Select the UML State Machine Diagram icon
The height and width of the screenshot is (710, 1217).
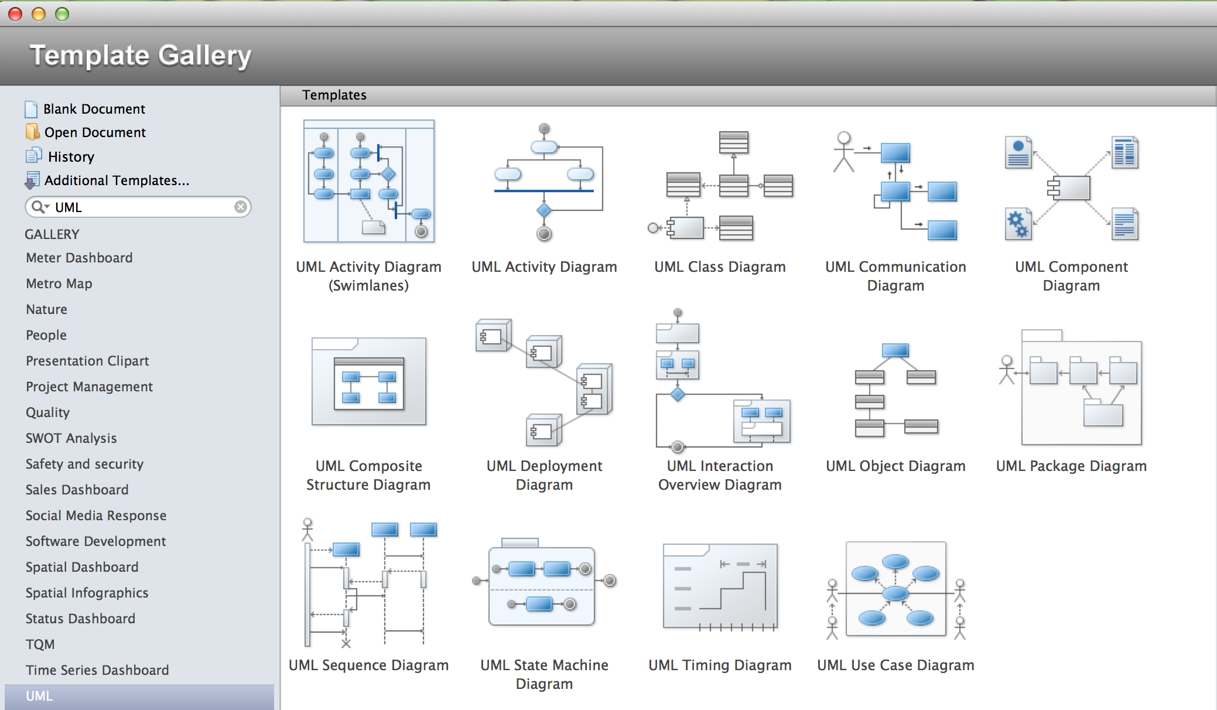click(x=544, y=584)
